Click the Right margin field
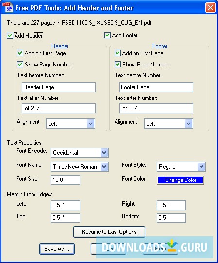This screenshot has width=218, height=263. [x=171, y=205]
